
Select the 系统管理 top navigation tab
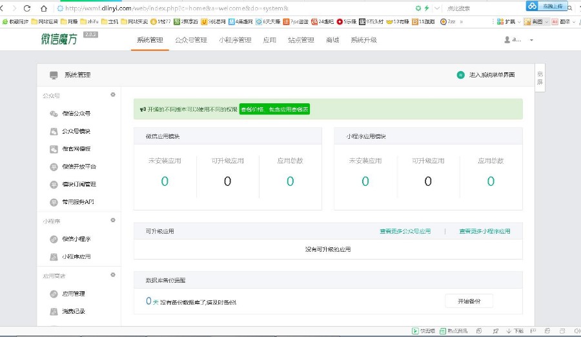tap(150, 39)
